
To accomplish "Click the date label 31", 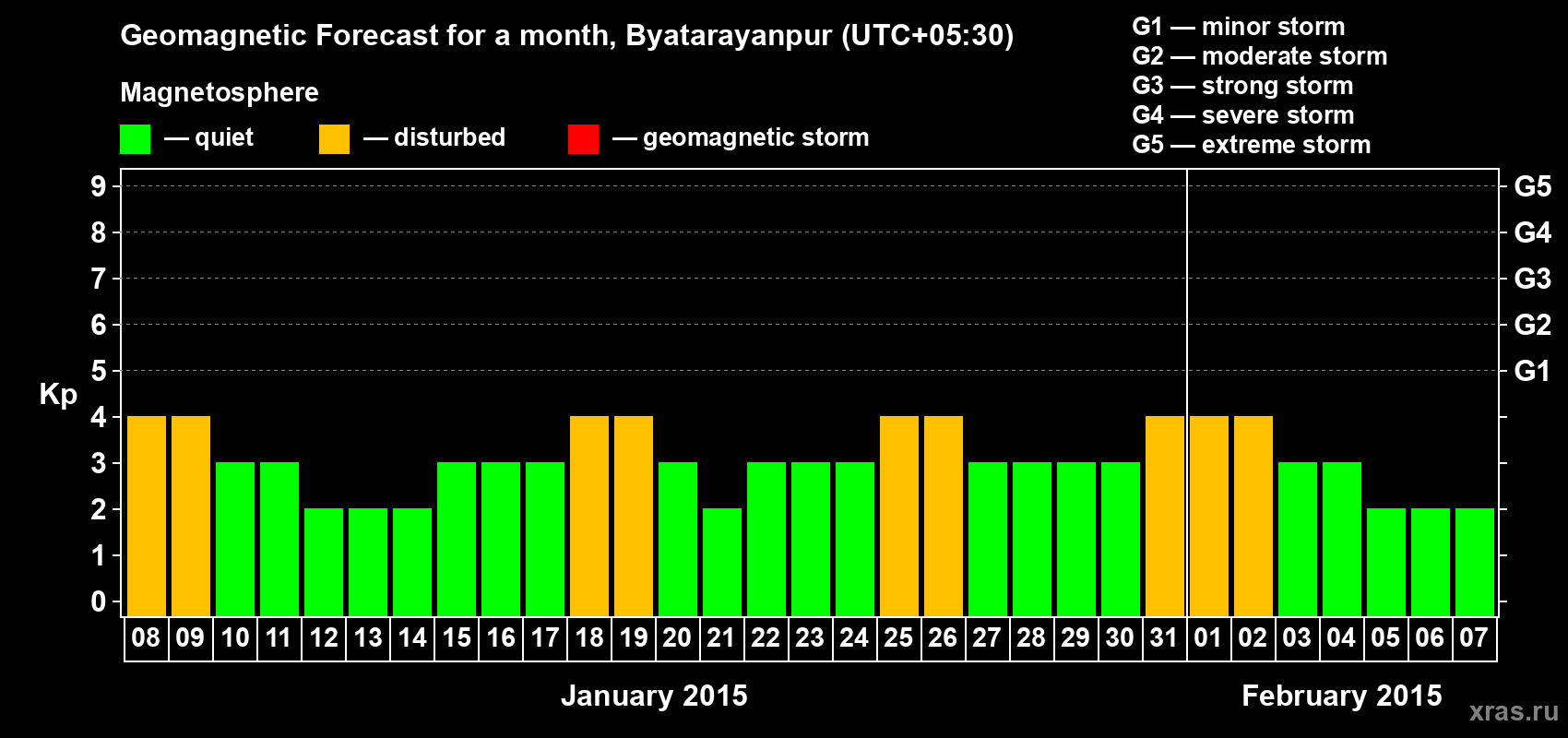I will pos(1164,637).
